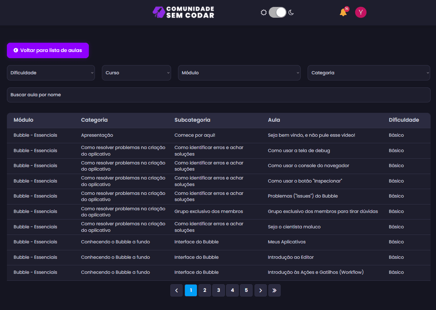This screenshot has height=310, width=436.
Task: Click the Comunidade Sem Codar logo
Action: 183,12
